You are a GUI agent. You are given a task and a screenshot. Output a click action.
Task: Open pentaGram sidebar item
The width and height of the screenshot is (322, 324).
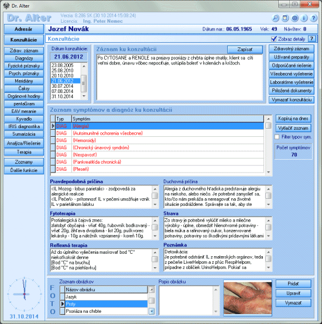coord(24,104)
